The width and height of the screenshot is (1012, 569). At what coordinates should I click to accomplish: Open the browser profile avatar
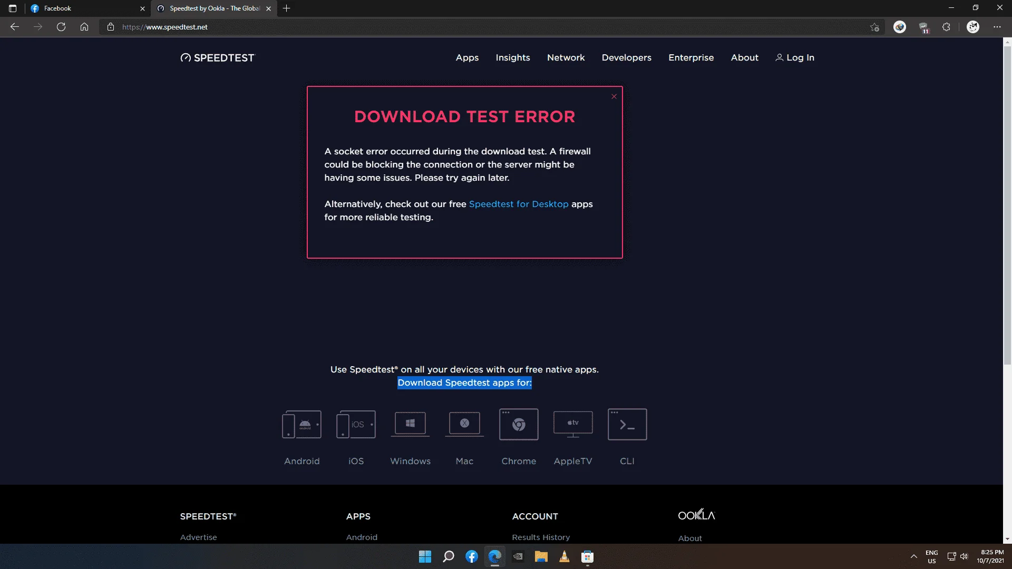(973, 27)
